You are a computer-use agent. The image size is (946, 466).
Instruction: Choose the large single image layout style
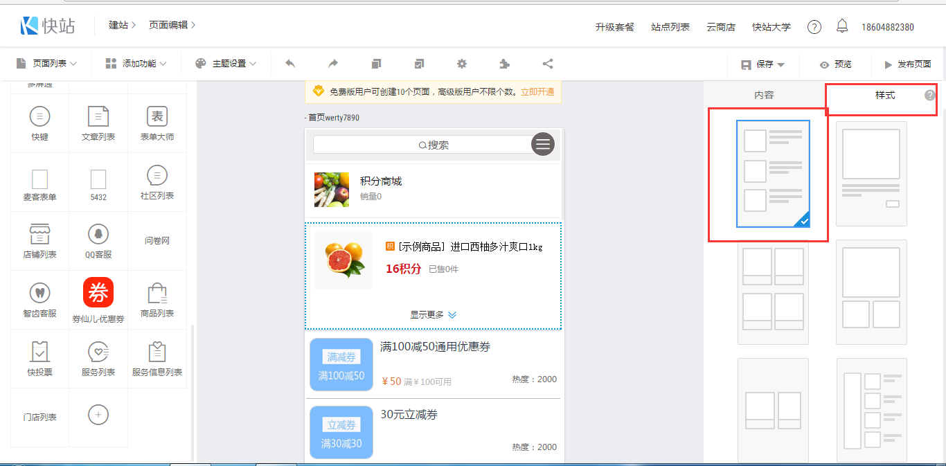pos(871,173)
